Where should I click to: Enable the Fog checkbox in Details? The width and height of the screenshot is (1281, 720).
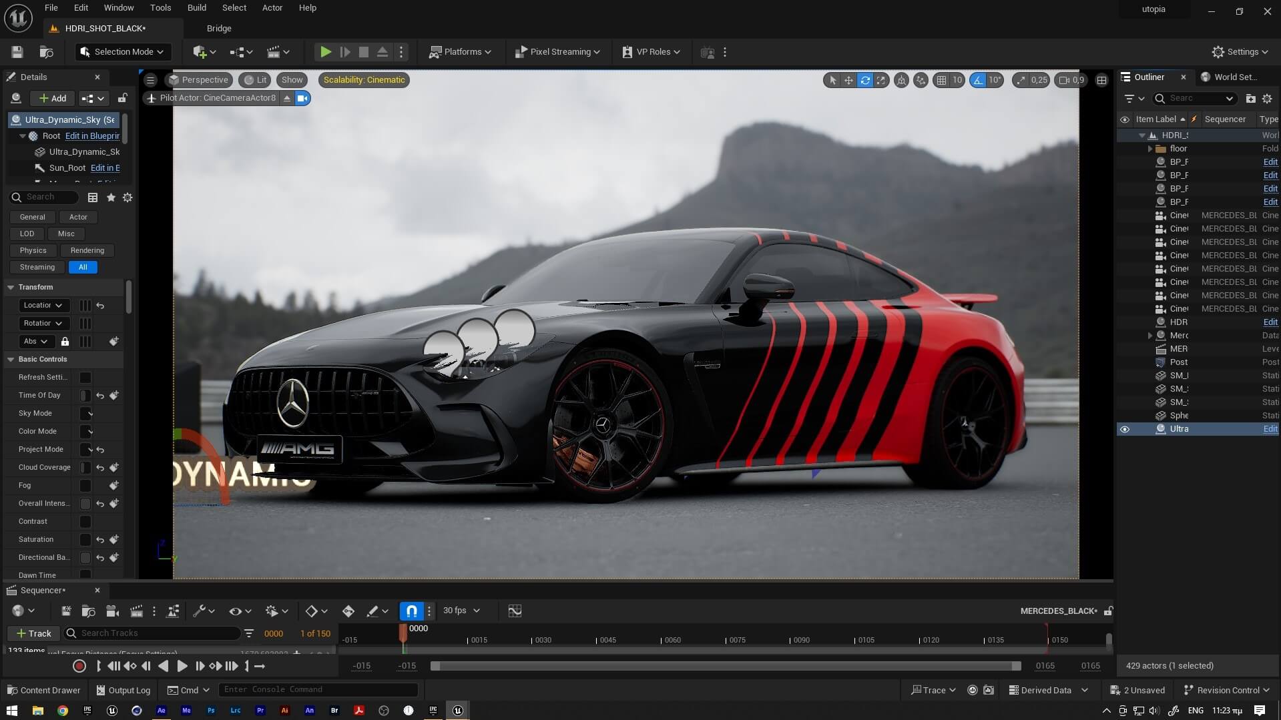click(85, 486)
